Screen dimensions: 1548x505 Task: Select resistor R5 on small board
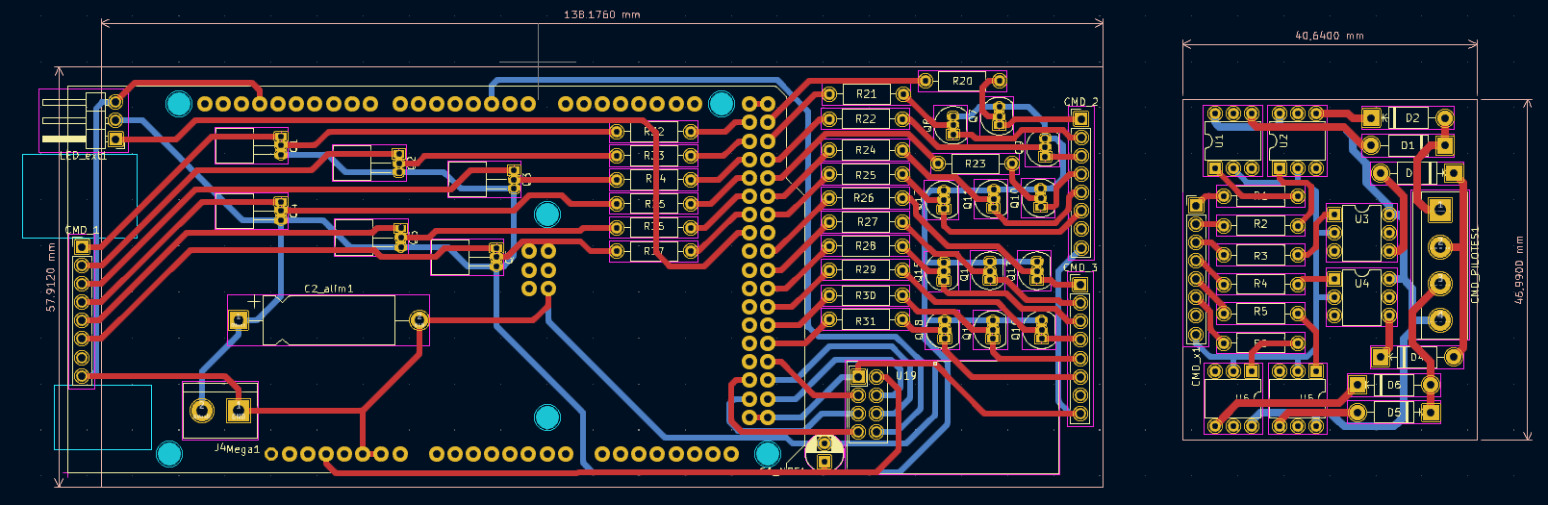coord(1260,313)
